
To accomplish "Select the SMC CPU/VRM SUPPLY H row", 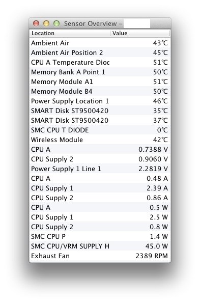I will pos(100,246).
